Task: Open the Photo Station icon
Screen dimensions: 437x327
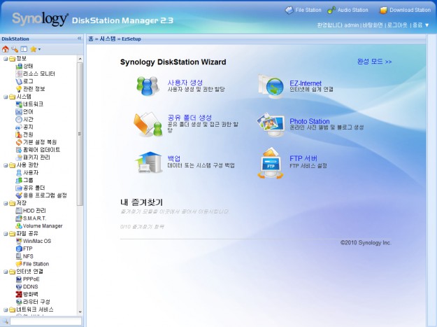Action: tap(271, 125)
